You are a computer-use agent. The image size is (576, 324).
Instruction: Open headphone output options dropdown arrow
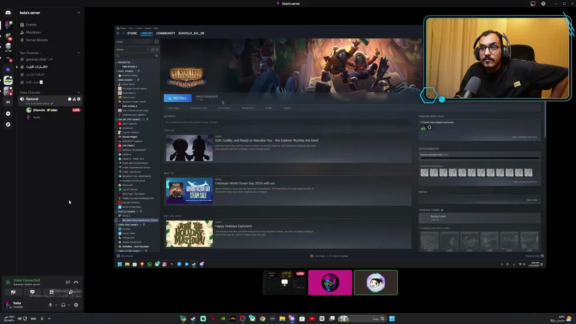click(x=69, y=305)
